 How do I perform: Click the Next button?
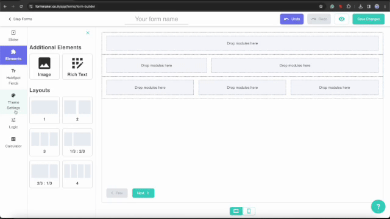click(143, 193)
